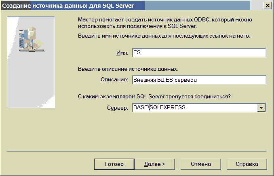Image resolution: width=274 pixels, height=176 pixels.
Task: Click the 'Введите имя источника данных' prompt
Action: point(164,36)
